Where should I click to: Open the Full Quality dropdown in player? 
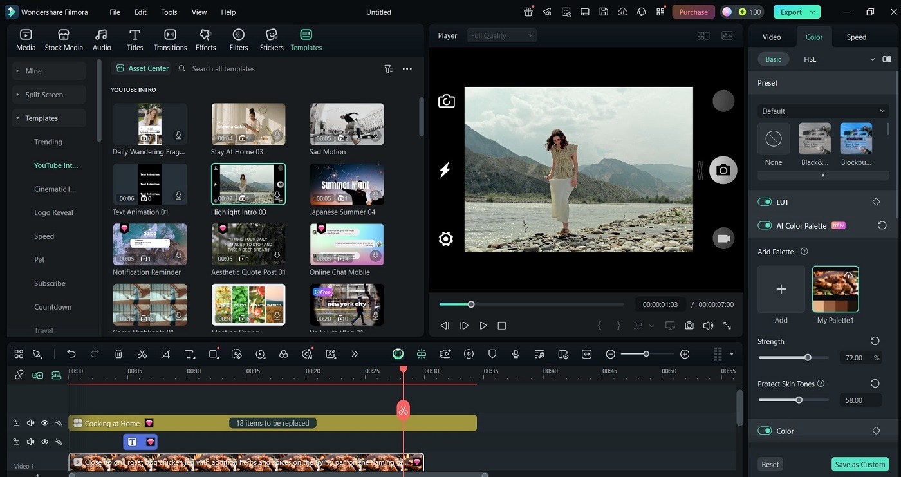tap(501, 36)
